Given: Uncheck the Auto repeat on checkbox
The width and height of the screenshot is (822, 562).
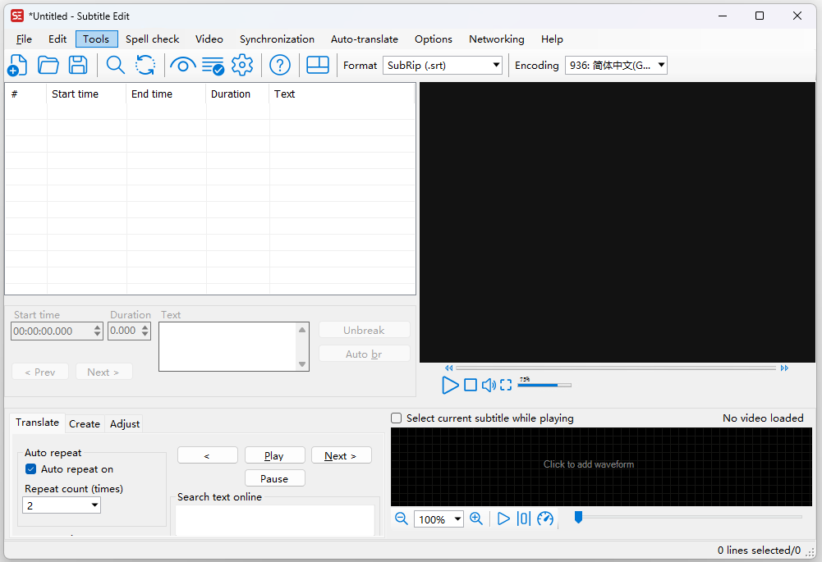Looking at the screenshot, I should coord(31,469).
